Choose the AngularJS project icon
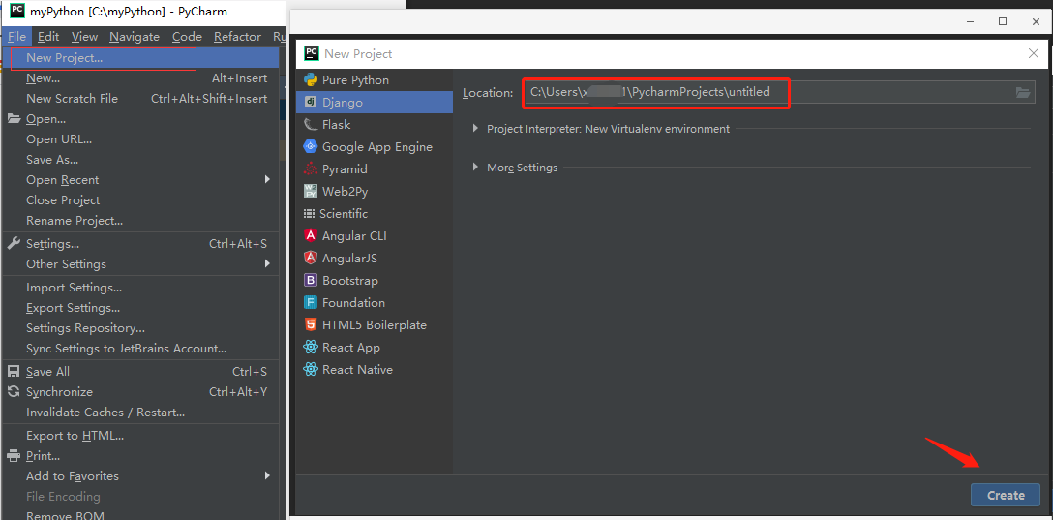The image size is (1053, 520). pyautogui.click(x=311, y=258)
